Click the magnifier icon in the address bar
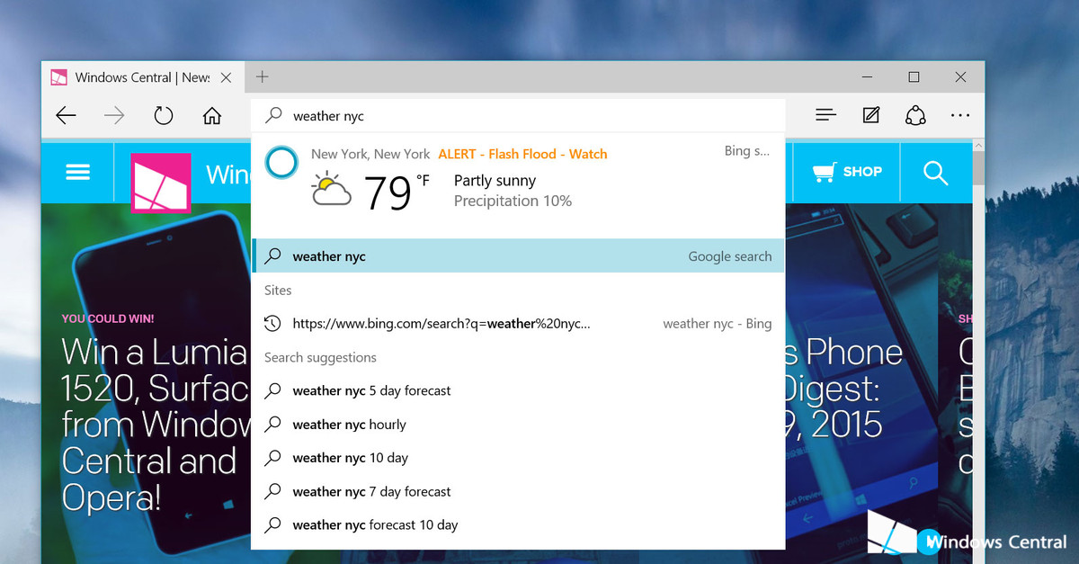 273,116
